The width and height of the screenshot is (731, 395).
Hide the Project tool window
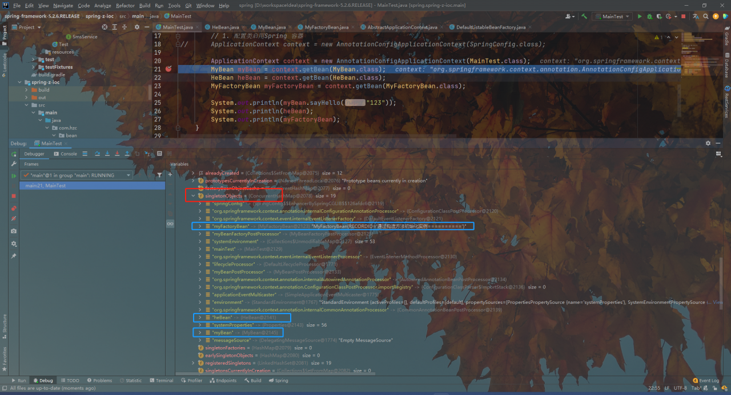(146, 27)
